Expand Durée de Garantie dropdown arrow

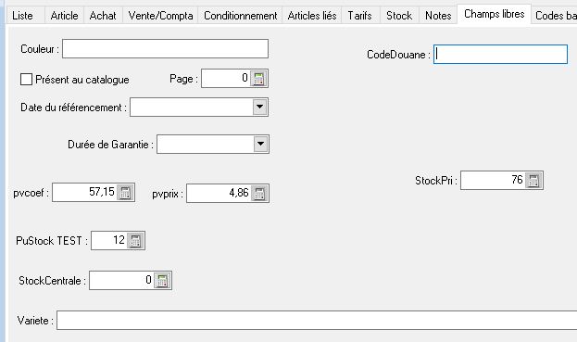tap(260, 144)
